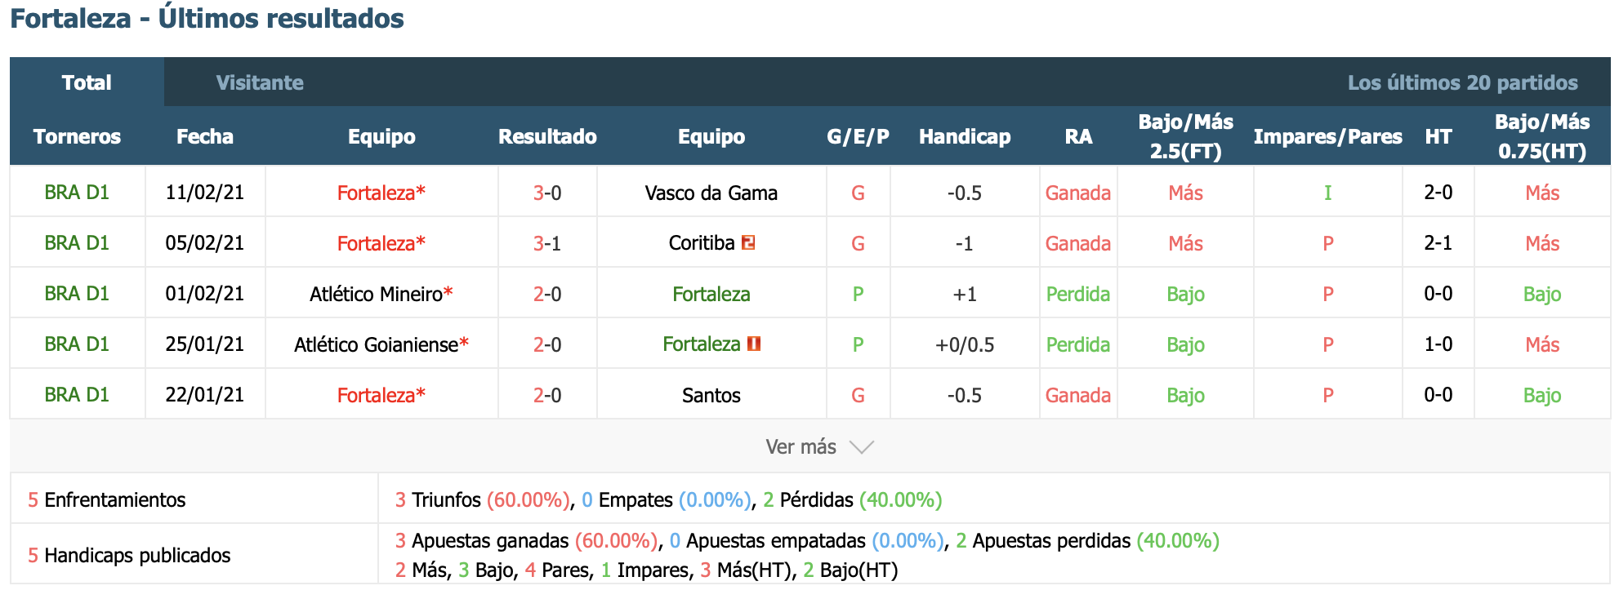Click the red card icon beside Coritiba

(747, 242)
